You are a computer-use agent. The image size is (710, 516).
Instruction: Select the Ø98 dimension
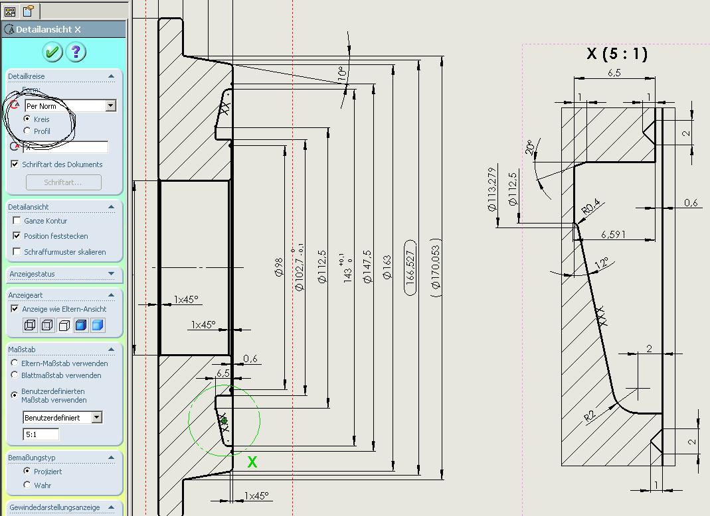point(279,267)
